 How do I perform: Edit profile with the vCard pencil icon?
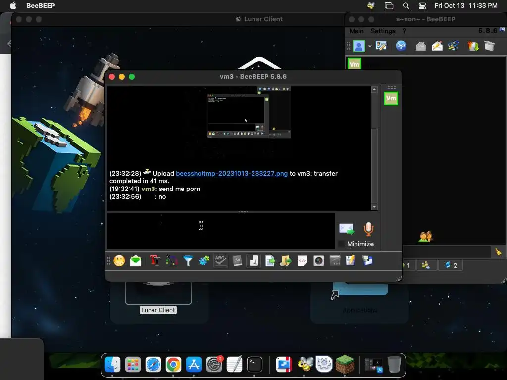(x=381, y=46)
